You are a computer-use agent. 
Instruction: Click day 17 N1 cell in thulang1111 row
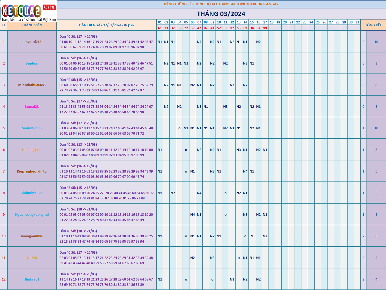(x=265, y=150)
